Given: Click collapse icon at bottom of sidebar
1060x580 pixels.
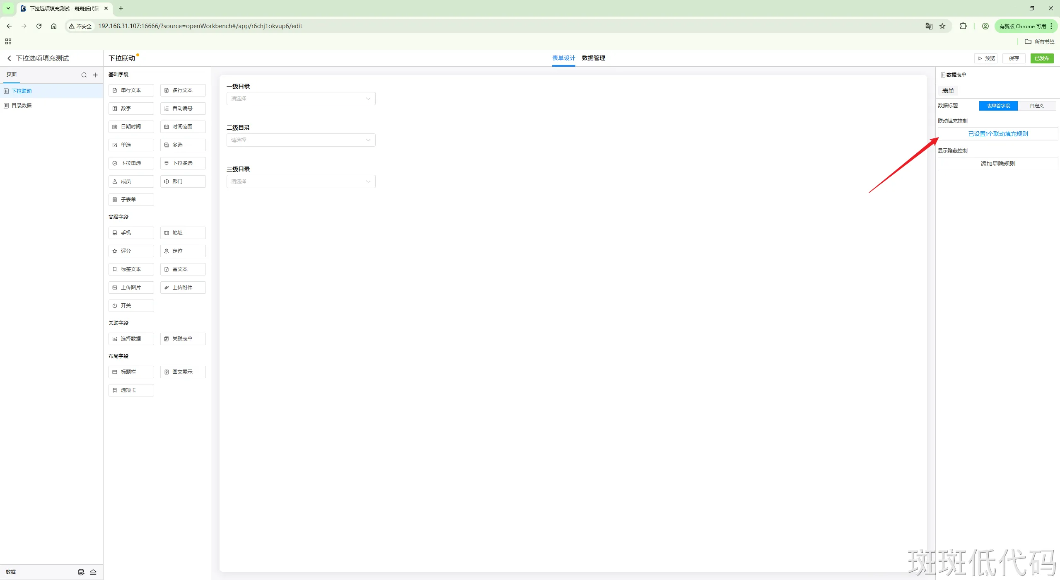Looking at the screenshot, I should (93, 572).
